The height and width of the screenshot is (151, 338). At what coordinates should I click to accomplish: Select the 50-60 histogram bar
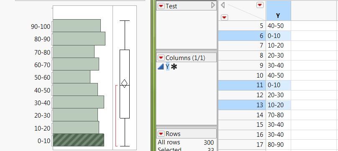72,77
